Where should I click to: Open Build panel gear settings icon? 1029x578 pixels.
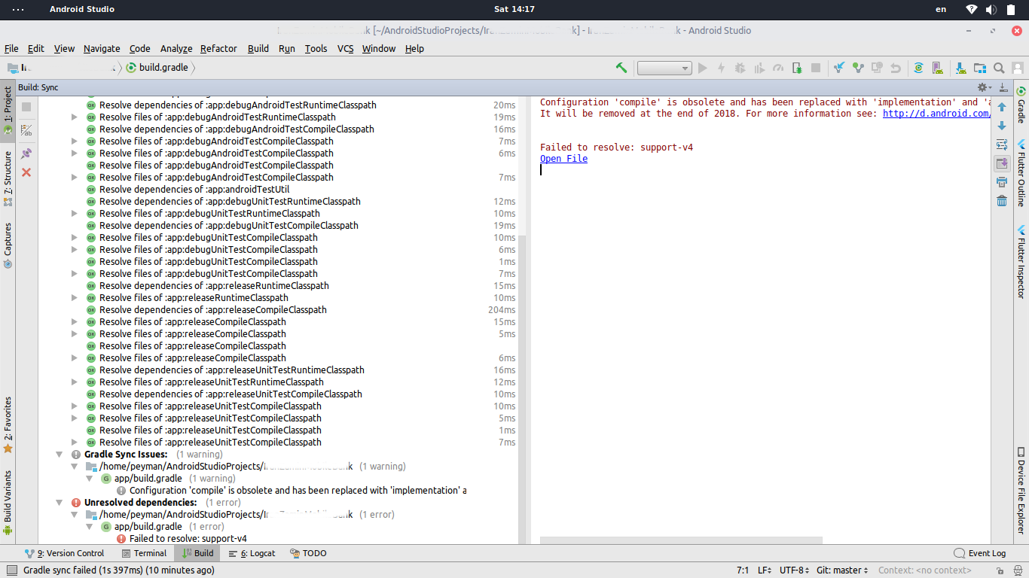[x=982, y=87]
